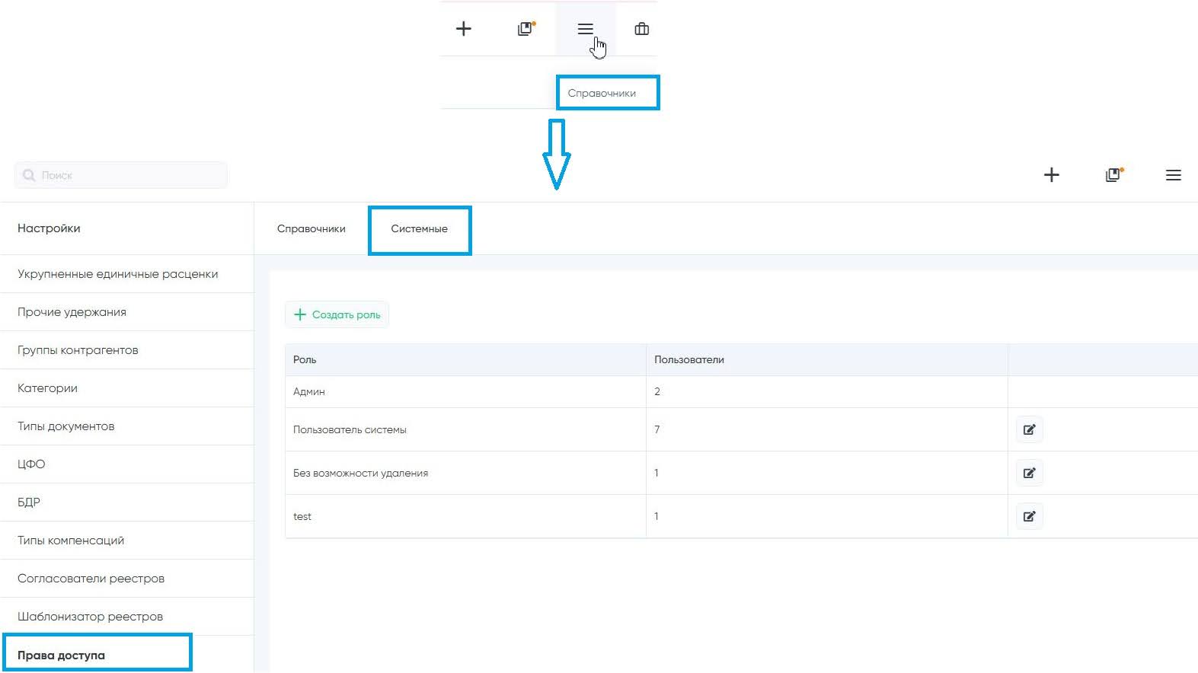Image resolution: width=1198 pixels, height=673 pixels.
Task: Click the "Создать роль" button
Action: [337, 314]
